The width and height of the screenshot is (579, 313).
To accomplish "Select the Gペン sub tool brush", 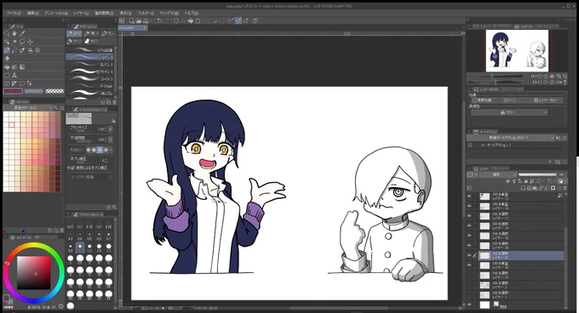I will [x=89, y=58].
